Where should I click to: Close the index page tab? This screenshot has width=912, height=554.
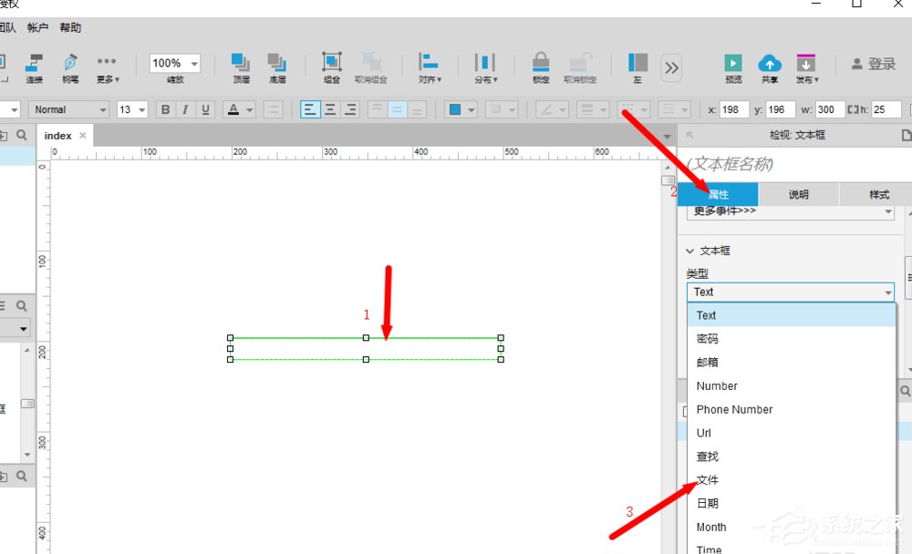pyautogui.click(x=83, y=136)
